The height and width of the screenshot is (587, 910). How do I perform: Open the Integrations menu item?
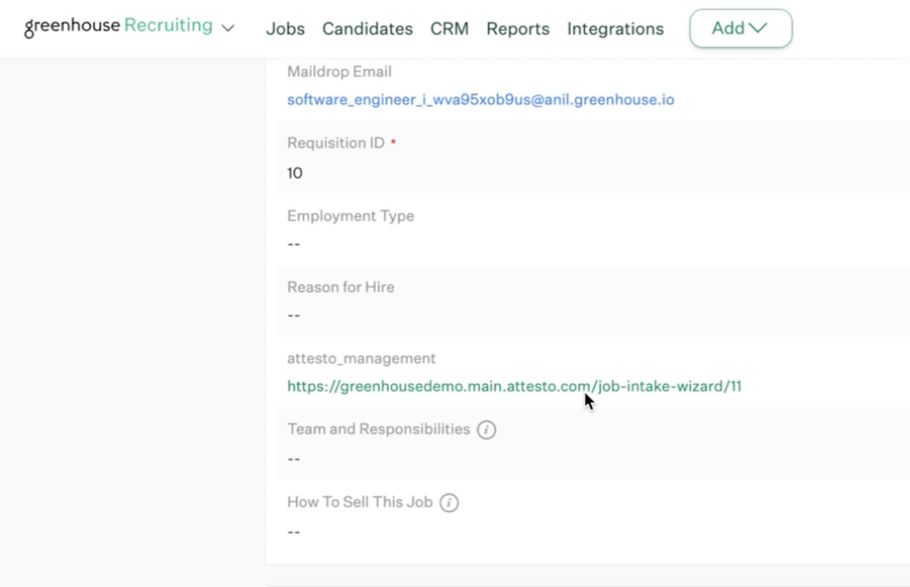[615, 28]
